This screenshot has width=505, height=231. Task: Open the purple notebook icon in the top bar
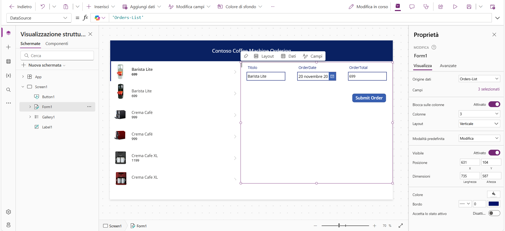pyautogui.click(x=398, y=7)
